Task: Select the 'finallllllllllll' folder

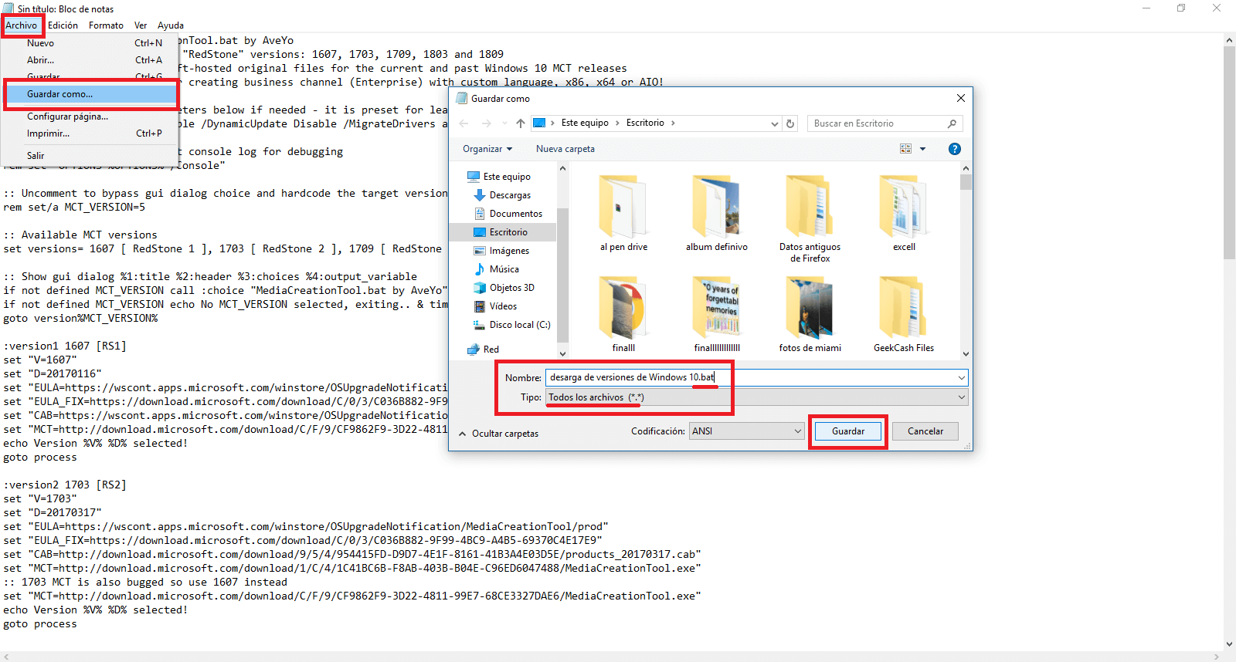Action: [x=717, y=315]
